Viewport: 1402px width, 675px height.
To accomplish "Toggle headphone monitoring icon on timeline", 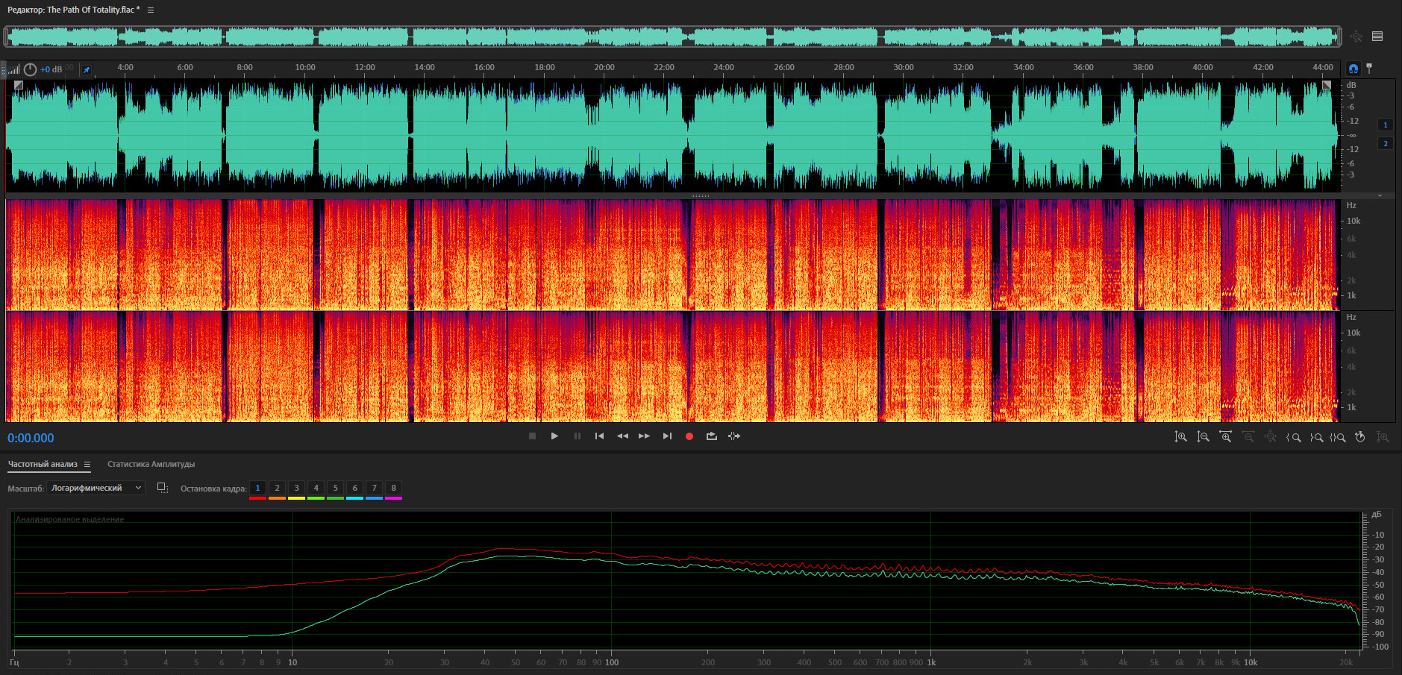I will tap(1353, 69).
